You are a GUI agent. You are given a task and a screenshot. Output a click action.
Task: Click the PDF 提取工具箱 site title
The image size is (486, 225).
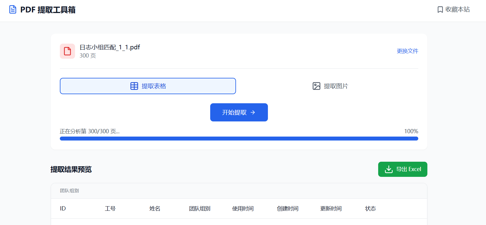(48, 10)
